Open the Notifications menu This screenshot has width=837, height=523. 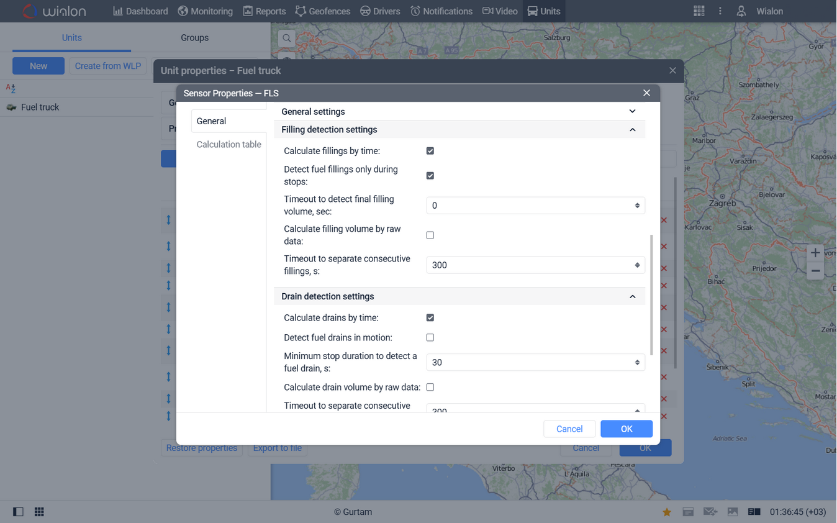[441, 11]
